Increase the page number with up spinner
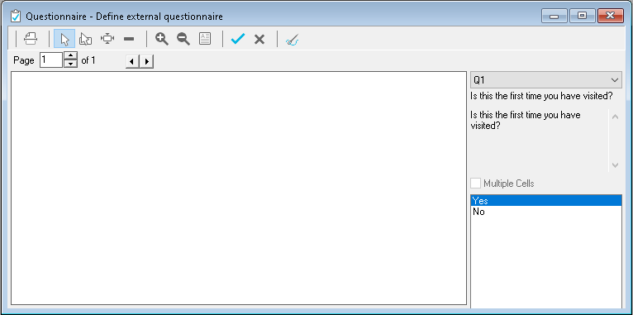The width and height of the screenshot is (633, 315). coord(70,55)
